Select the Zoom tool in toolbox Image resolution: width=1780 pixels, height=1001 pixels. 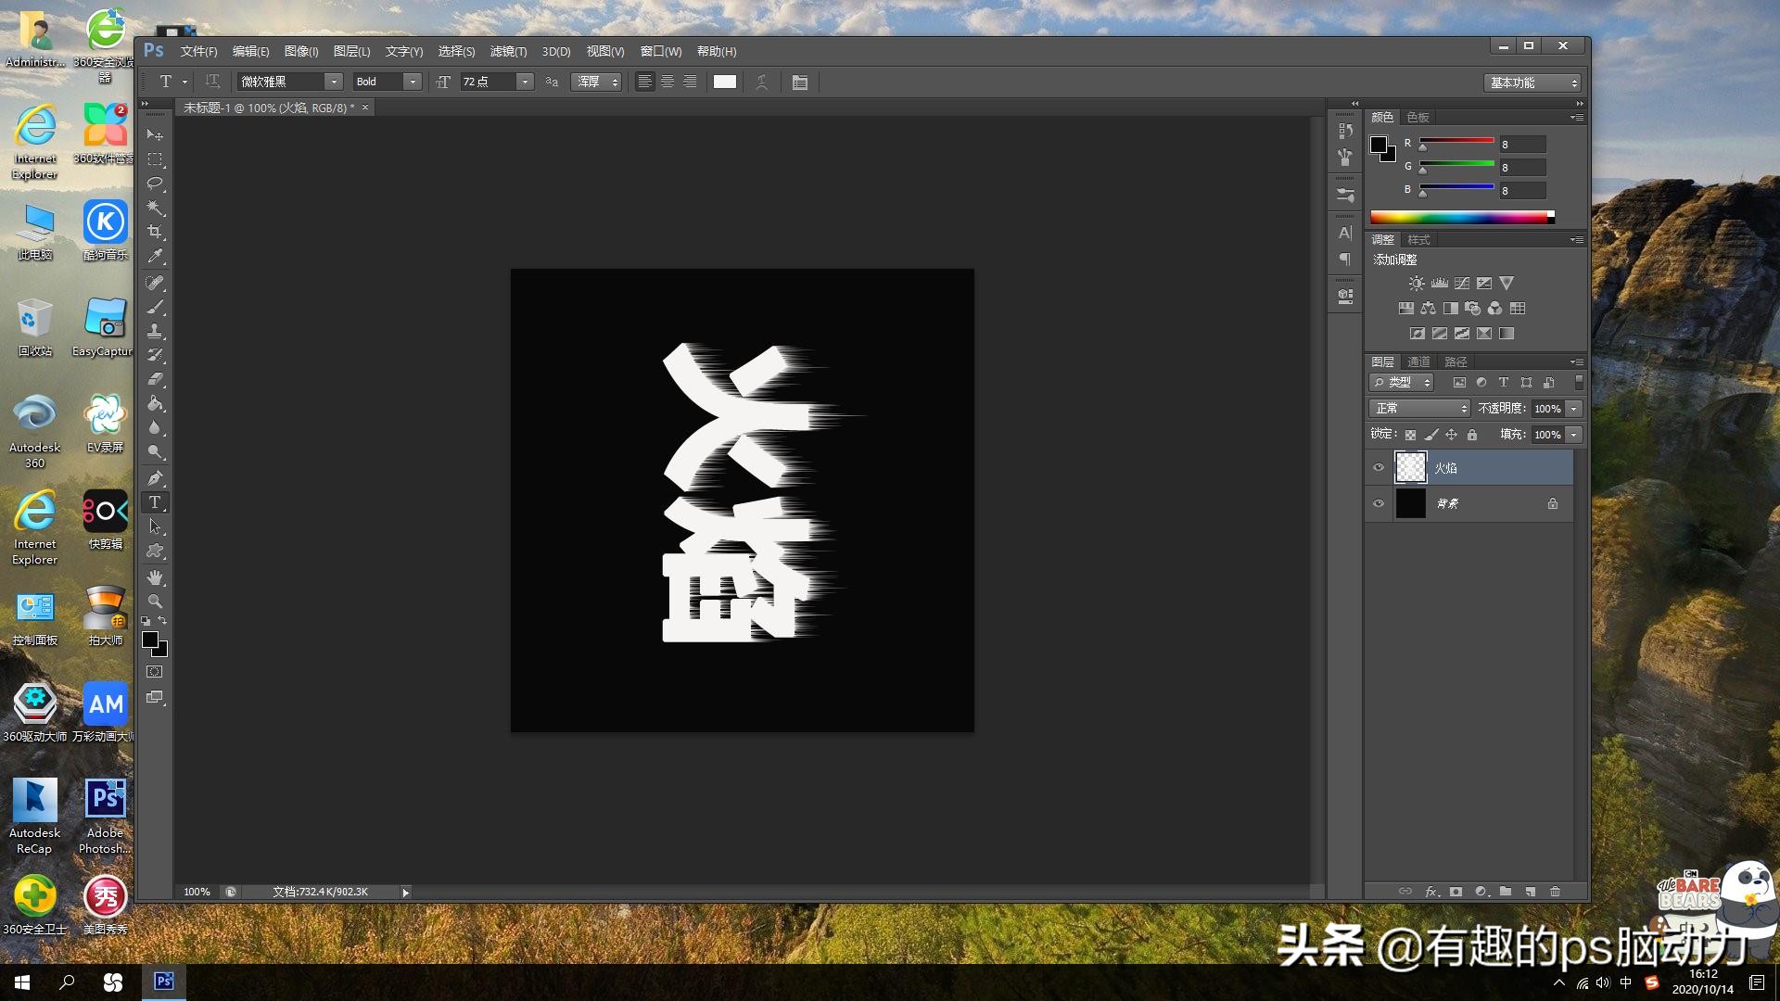click(155, 601)
